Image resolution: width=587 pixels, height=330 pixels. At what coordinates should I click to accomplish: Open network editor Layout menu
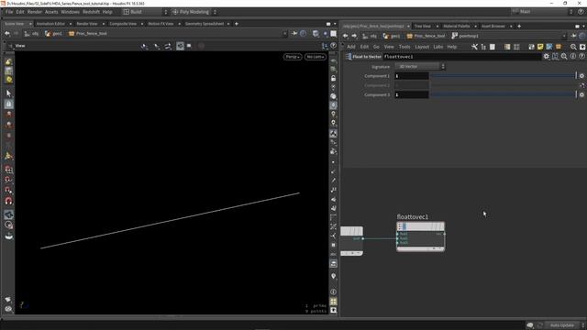[x=422, y=47]
